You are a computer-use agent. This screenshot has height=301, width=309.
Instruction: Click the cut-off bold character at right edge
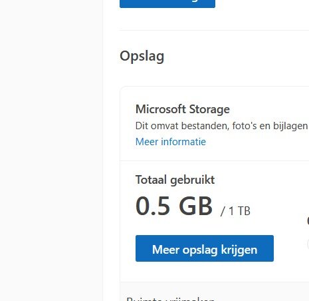[x=308, y=220]
